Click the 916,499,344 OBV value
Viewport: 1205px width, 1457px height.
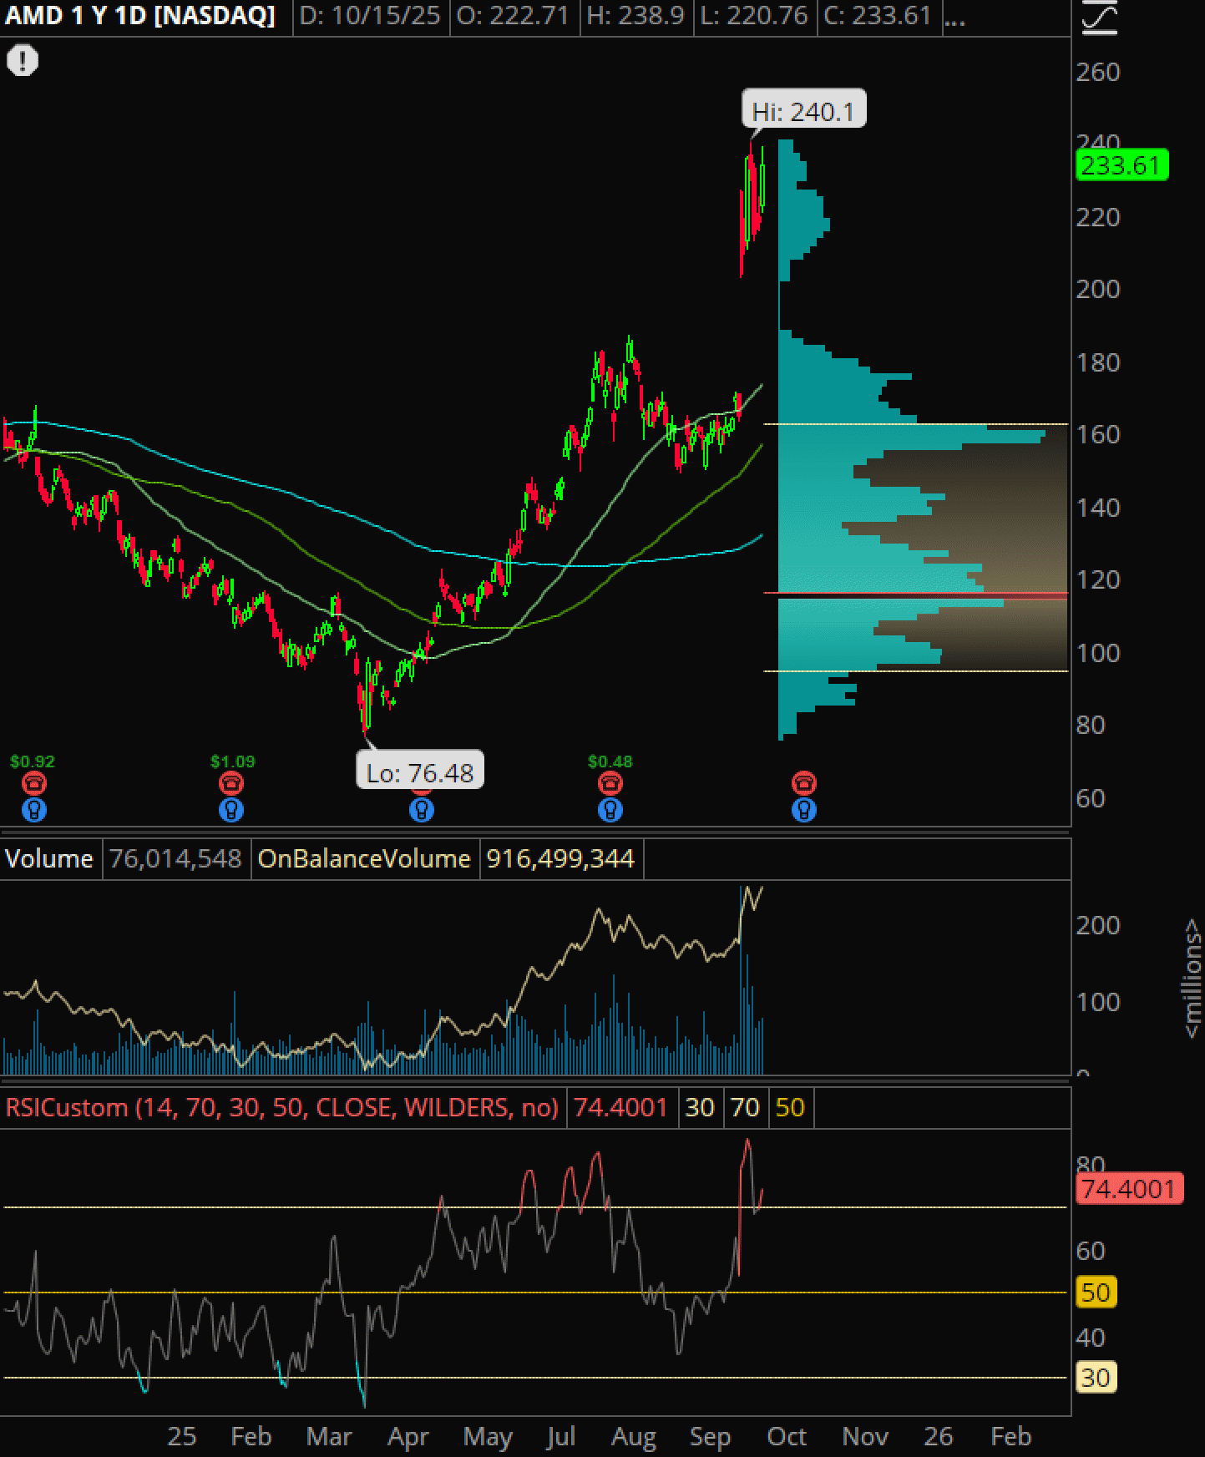pyautogui.click(x=560, y=859)
